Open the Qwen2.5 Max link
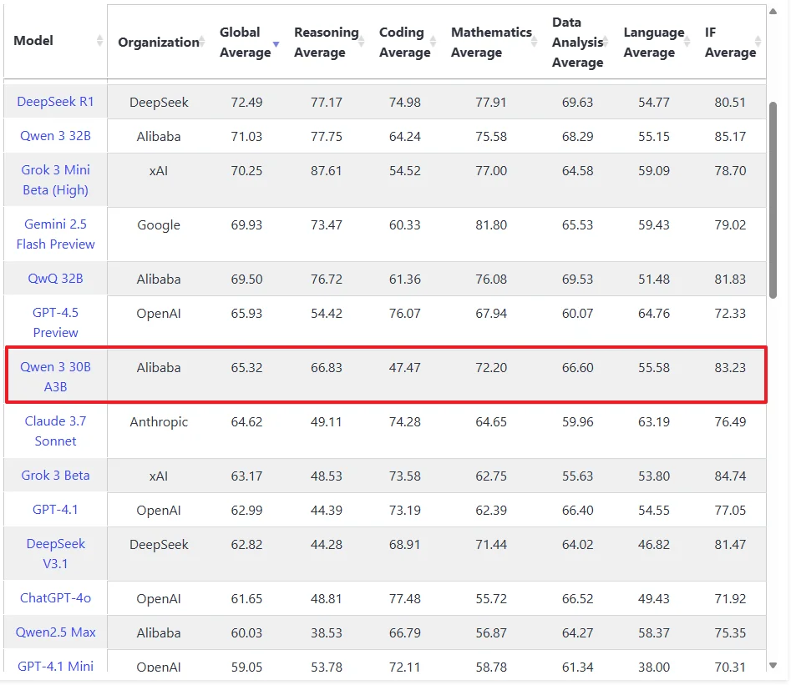 point(55,632)
